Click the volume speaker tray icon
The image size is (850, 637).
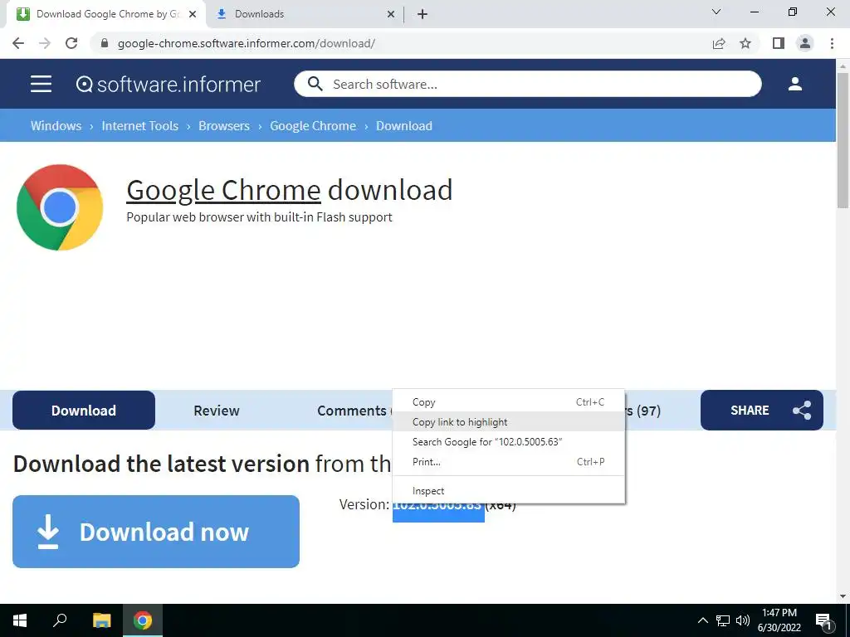click(742, 620)
